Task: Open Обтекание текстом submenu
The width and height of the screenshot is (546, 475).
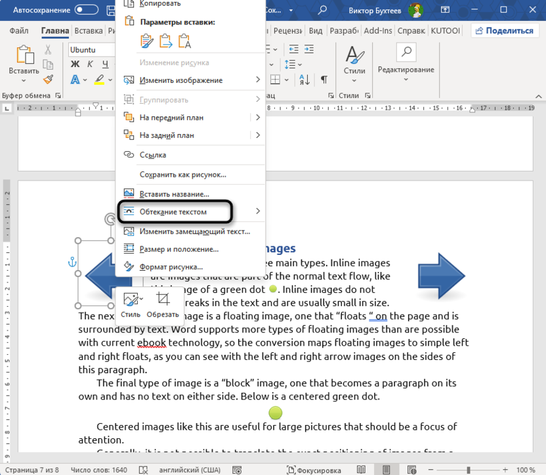Action: click(x=191, y=212)
